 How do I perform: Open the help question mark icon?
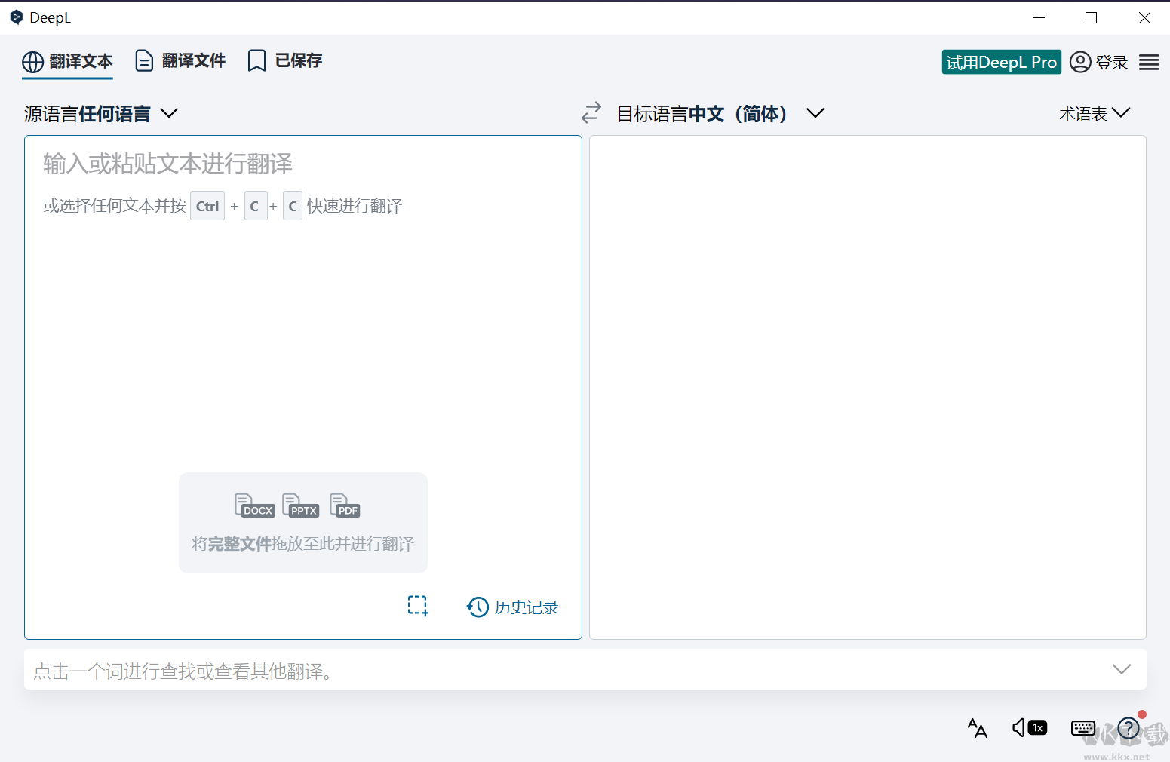(1129, 728)
